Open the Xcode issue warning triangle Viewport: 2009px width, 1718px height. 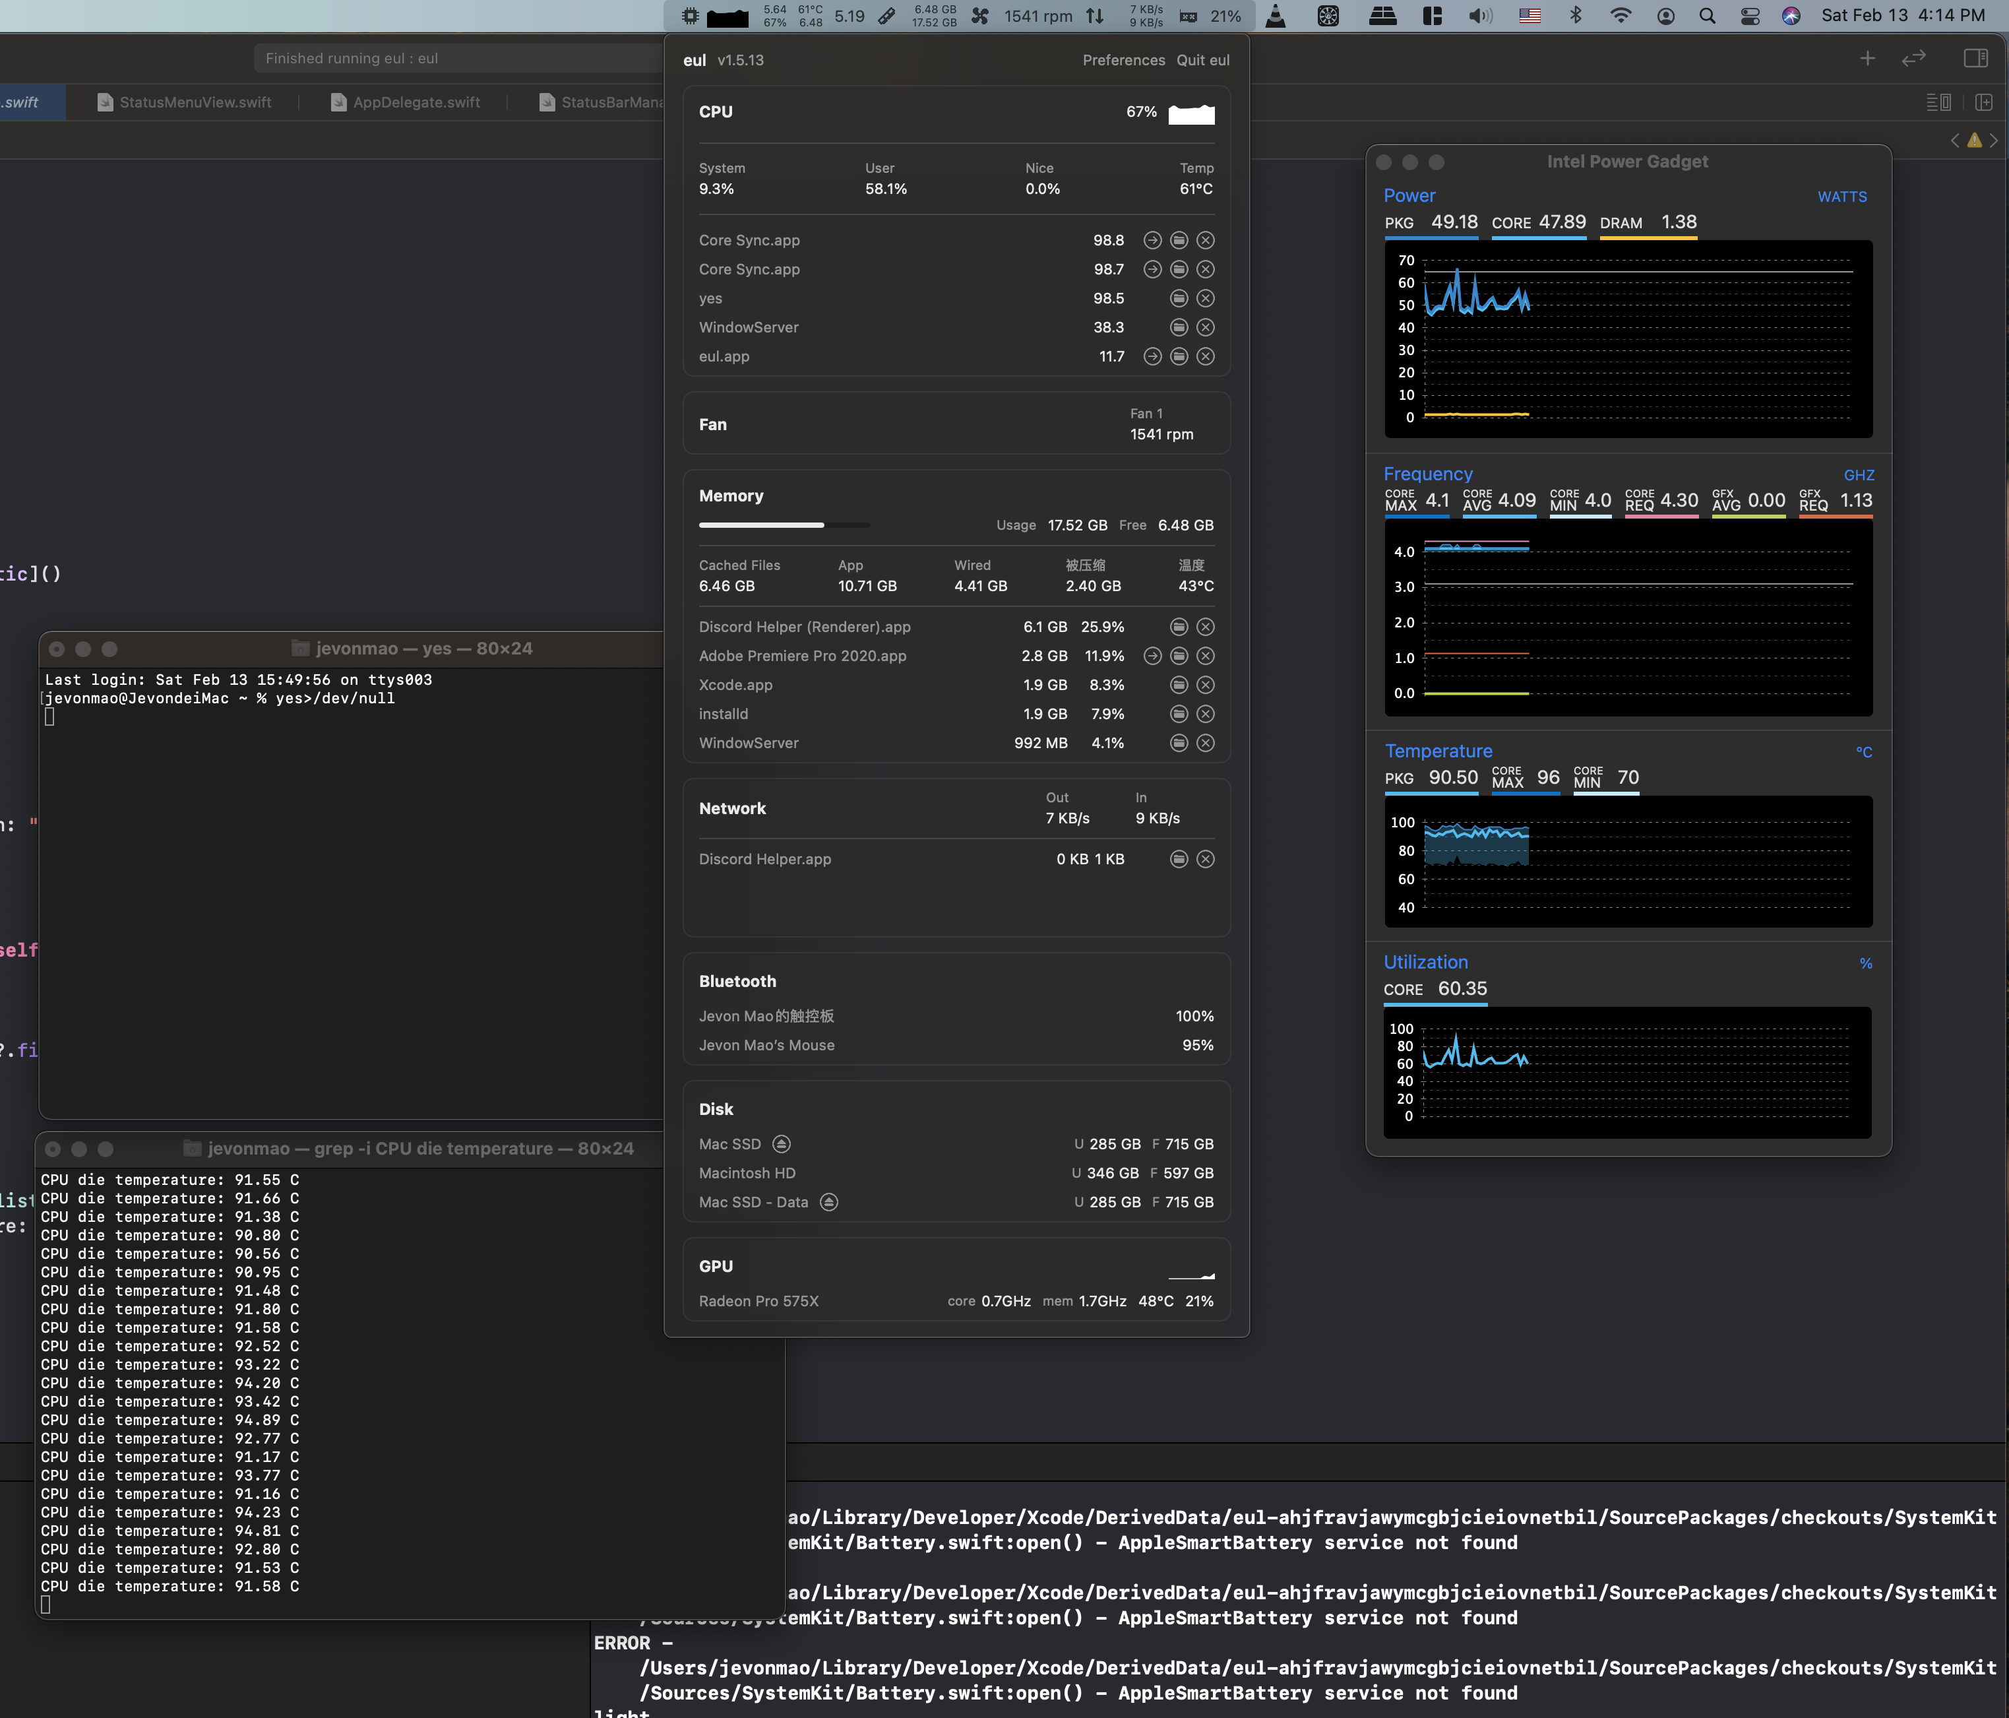point(1974,141)
